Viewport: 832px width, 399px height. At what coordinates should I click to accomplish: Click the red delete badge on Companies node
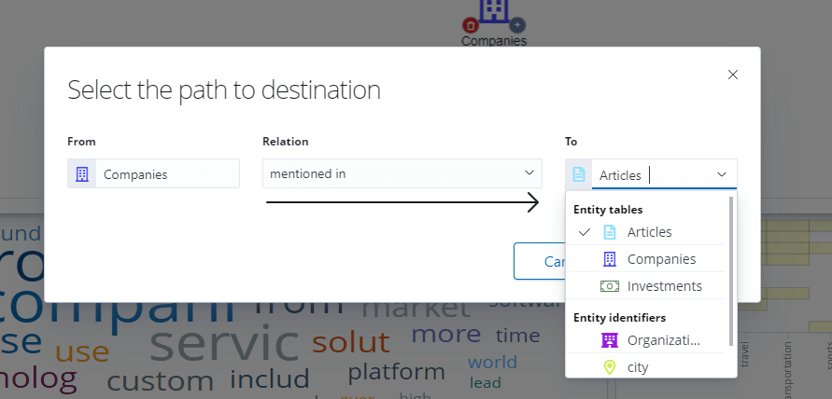coord(471,25)
